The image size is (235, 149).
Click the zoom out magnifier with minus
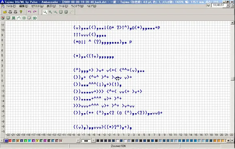pos(56,12)
